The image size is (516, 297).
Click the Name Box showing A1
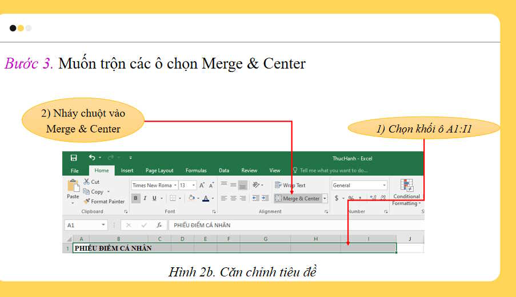86,225
